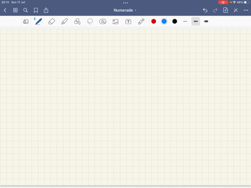Tap the red screen recording indicator
Image resolution: width=251 pixels, height=188 pixels.
click(223, 2)
